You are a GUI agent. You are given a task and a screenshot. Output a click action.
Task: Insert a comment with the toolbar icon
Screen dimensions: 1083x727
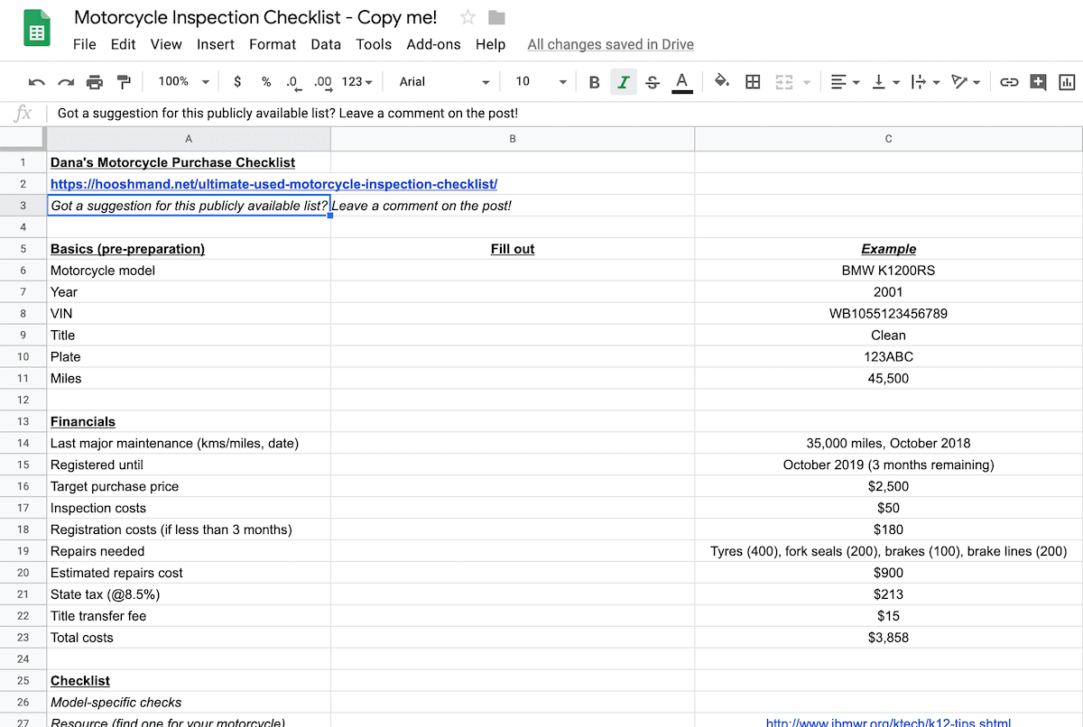[1038, 82]
